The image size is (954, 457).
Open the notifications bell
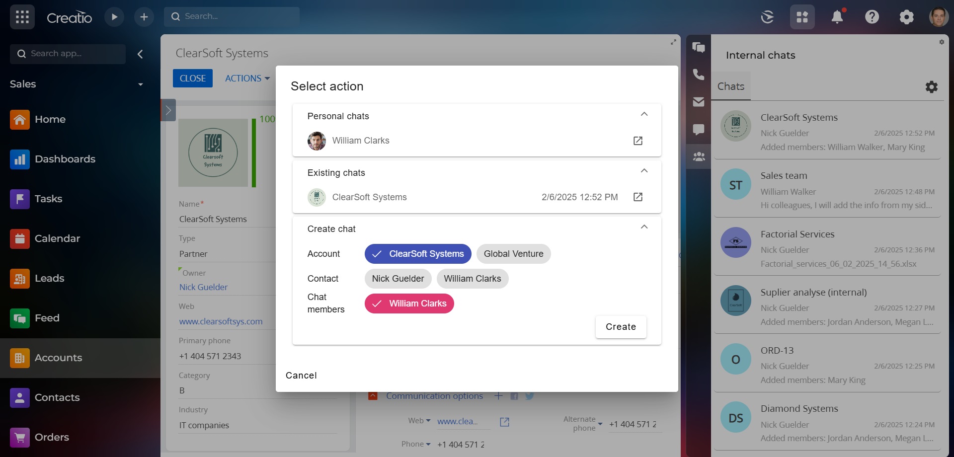[837, 17]
